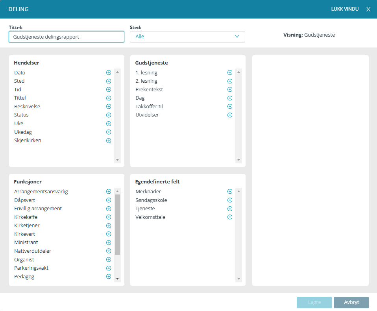Add Takkoffer til with plus icon
The width and height of the screenshot is (377, 311).
tap(230, 107)
